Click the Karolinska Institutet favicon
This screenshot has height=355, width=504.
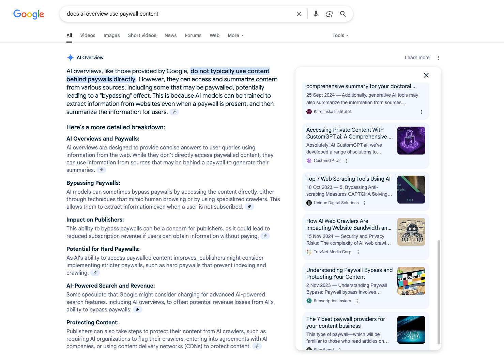309,112
